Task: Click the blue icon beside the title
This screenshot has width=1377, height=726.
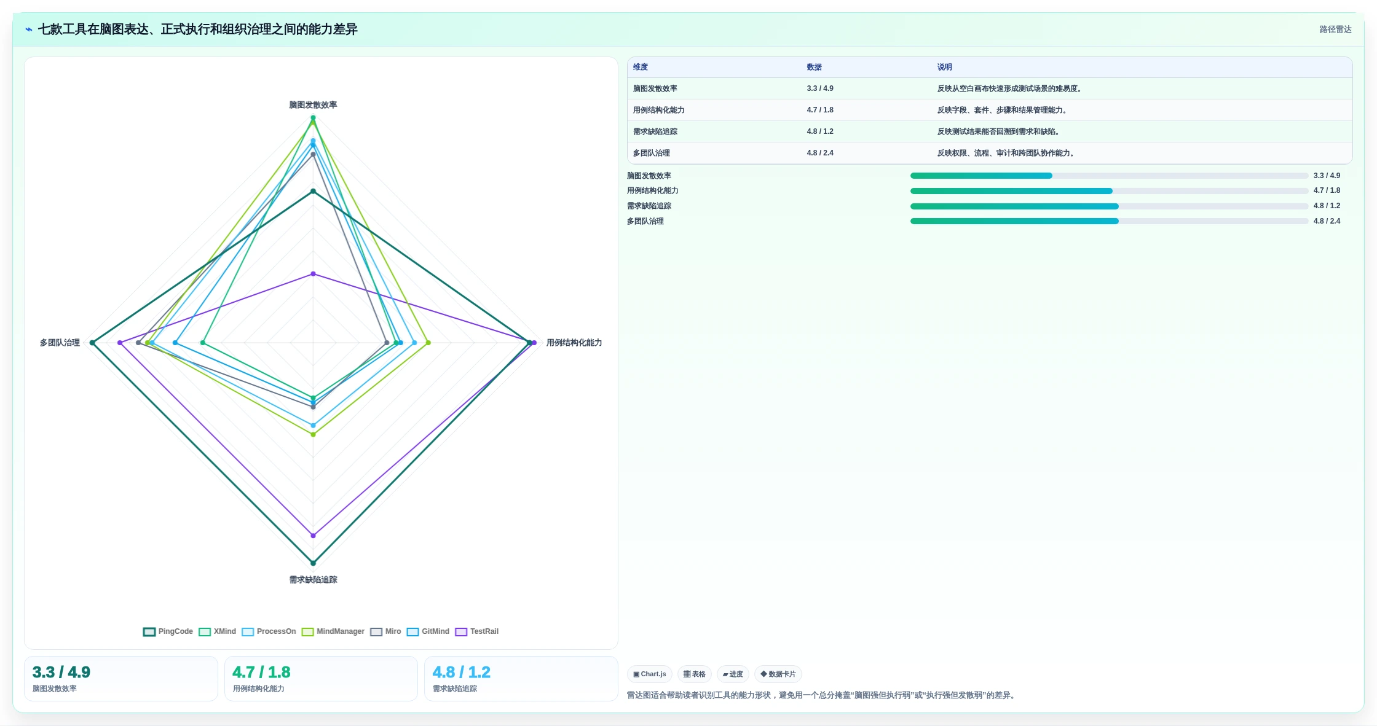Action: point(29,29)
